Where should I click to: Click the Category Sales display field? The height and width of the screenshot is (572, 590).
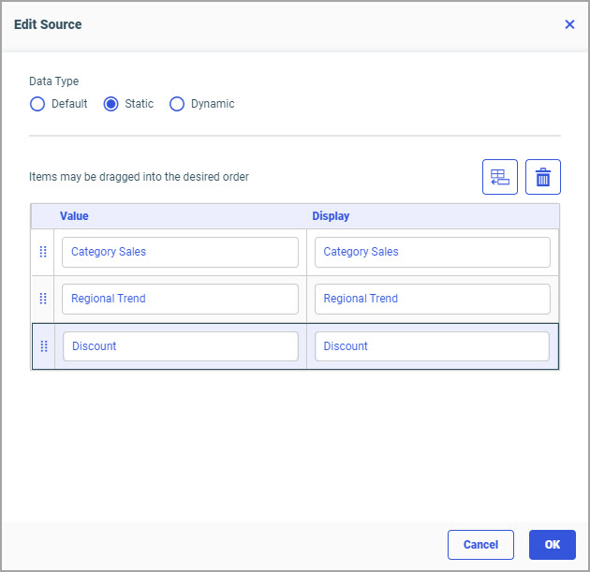click(432, 252)
